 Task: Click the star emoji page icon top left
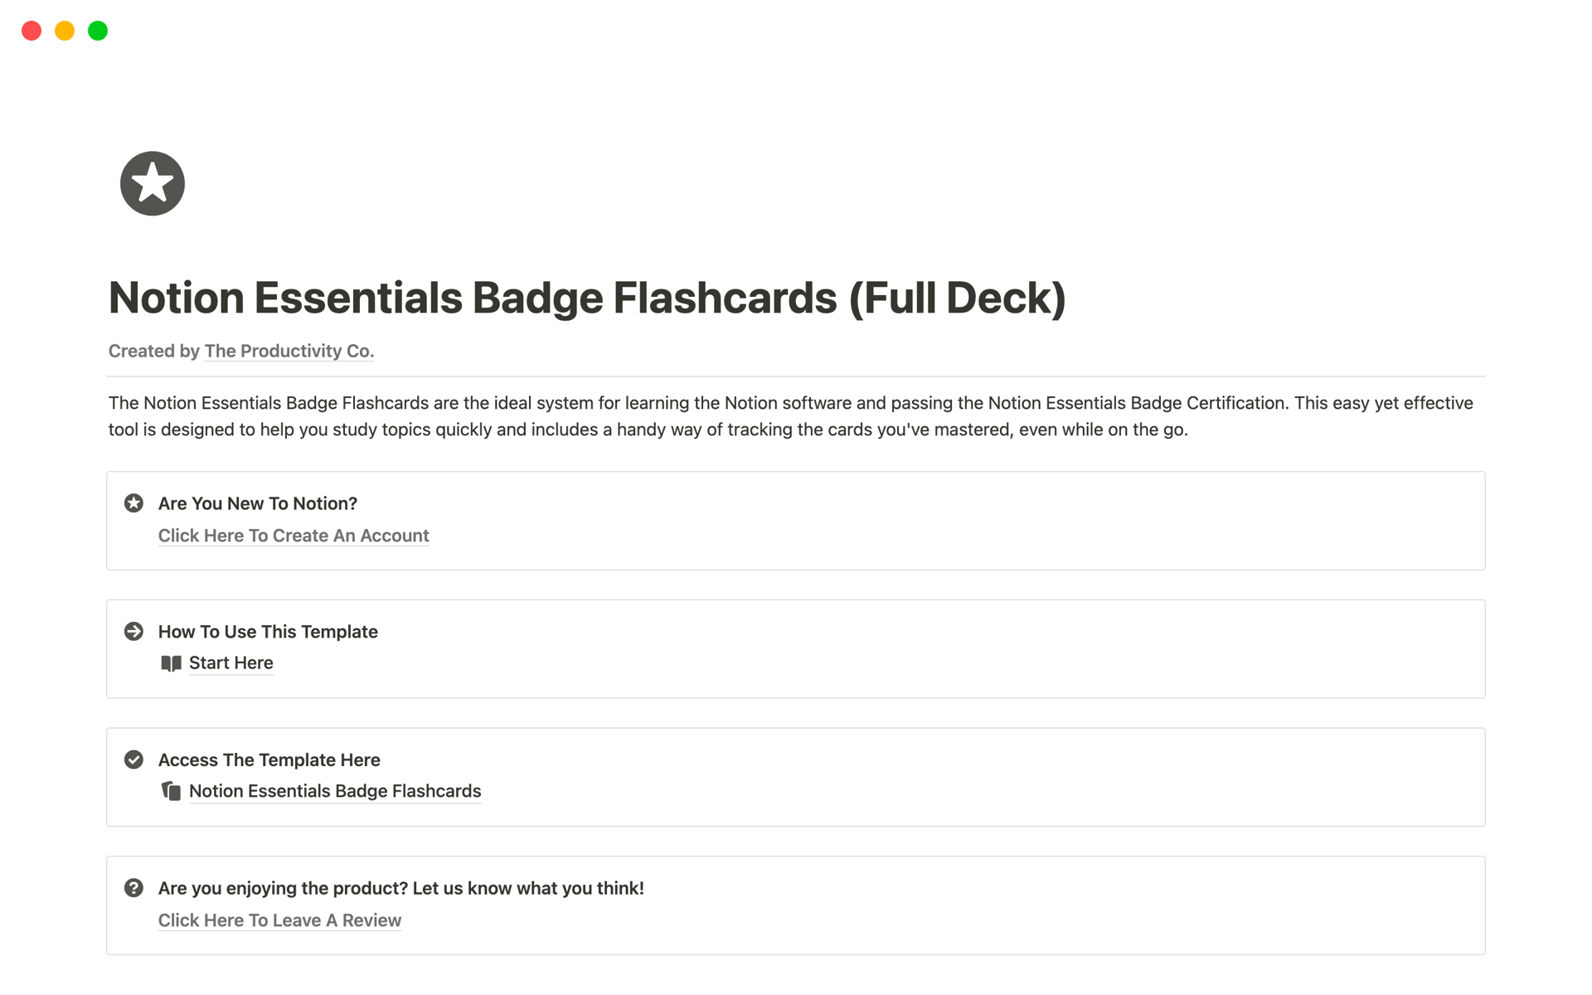click(x=153, y=185)
